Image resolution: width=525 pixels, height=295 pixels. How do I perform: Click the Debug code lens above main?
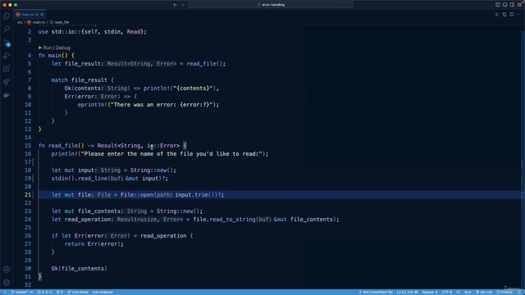click(x=62, y=48)
